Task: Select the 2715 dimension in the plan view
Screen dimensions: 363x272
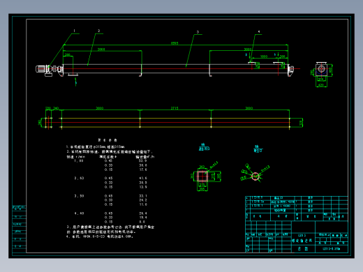Action: [175, 108]
